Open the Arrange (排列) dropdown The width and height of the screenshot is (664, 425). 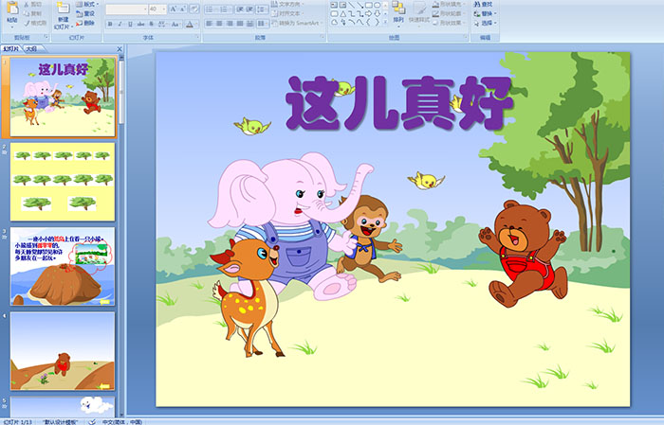(398, 14)
